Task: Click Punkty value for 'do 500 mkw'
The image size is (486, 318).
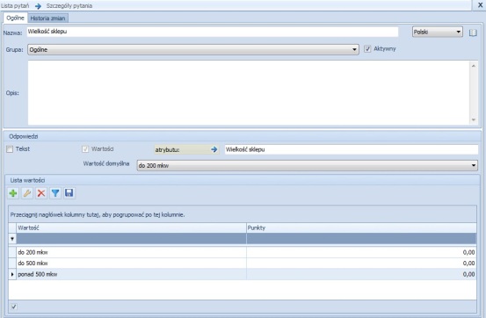Action: (361, 264)
